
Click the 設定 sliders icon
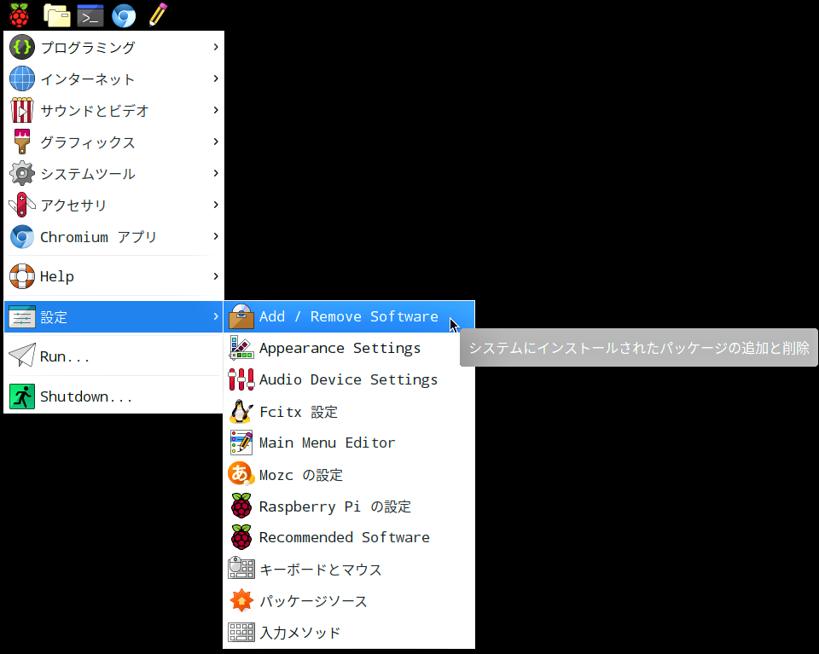coord(22,317)
